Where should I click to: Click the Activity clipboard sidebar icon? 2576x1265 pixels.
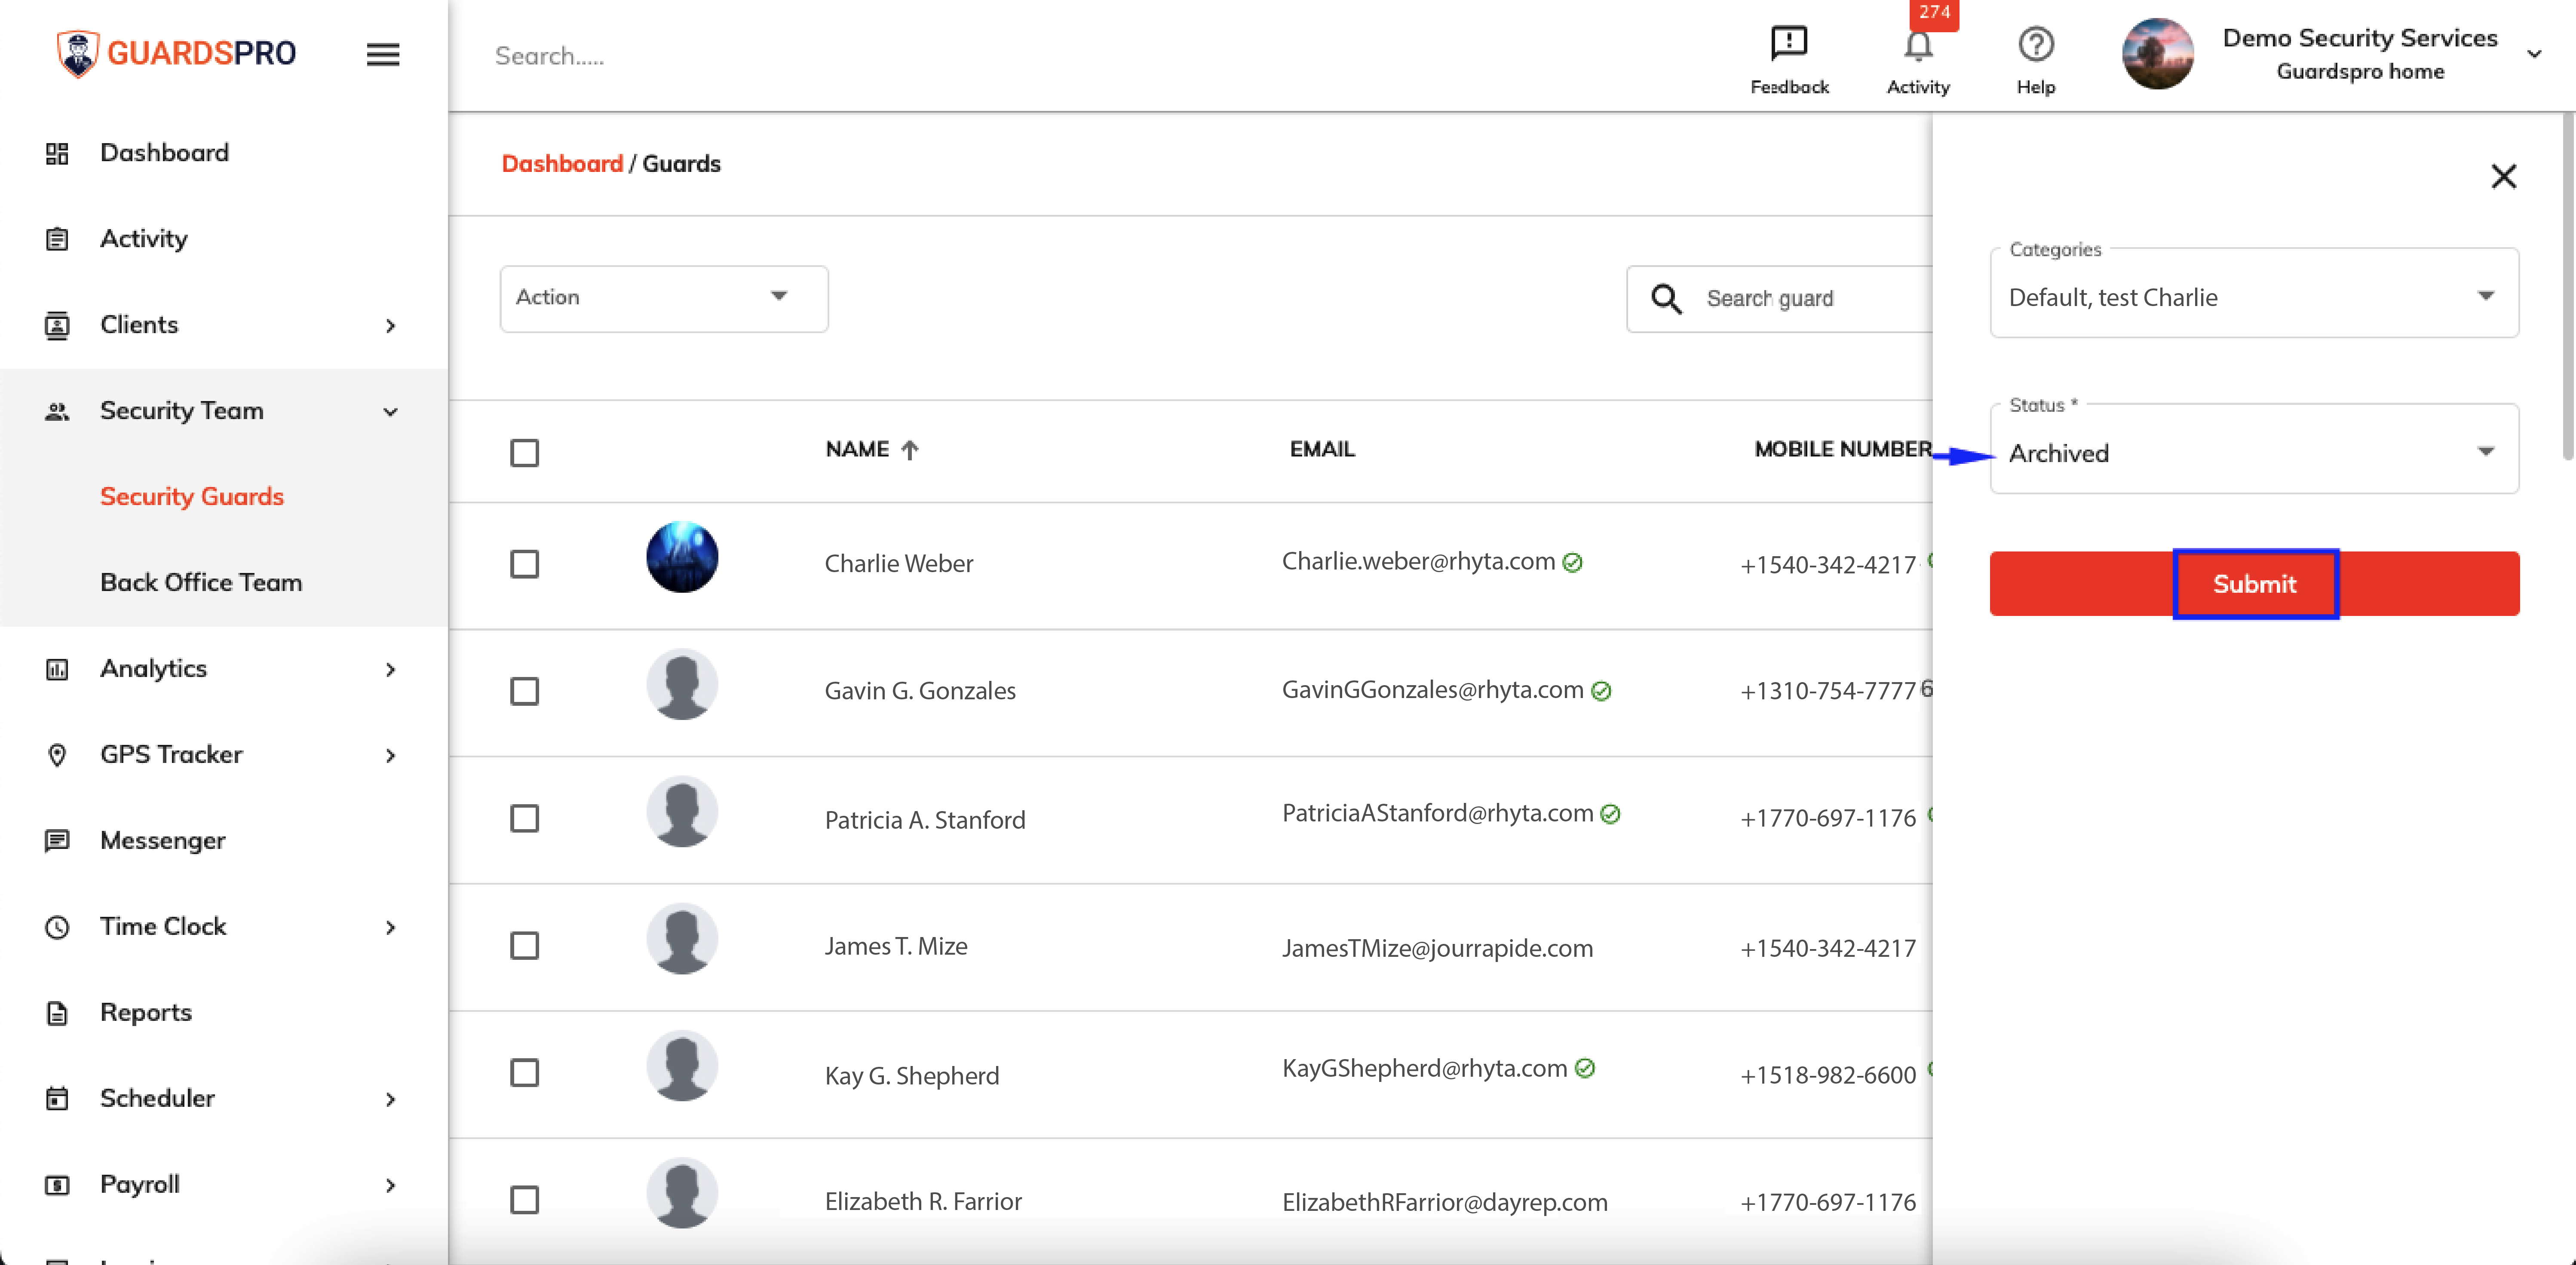pyautogui.click(x=57, y=239)
